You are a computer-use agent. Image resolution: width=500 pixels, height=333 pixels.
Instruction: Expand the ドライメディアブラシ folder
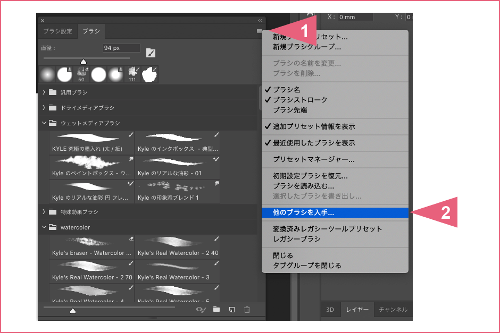click(x=44, y=108)
